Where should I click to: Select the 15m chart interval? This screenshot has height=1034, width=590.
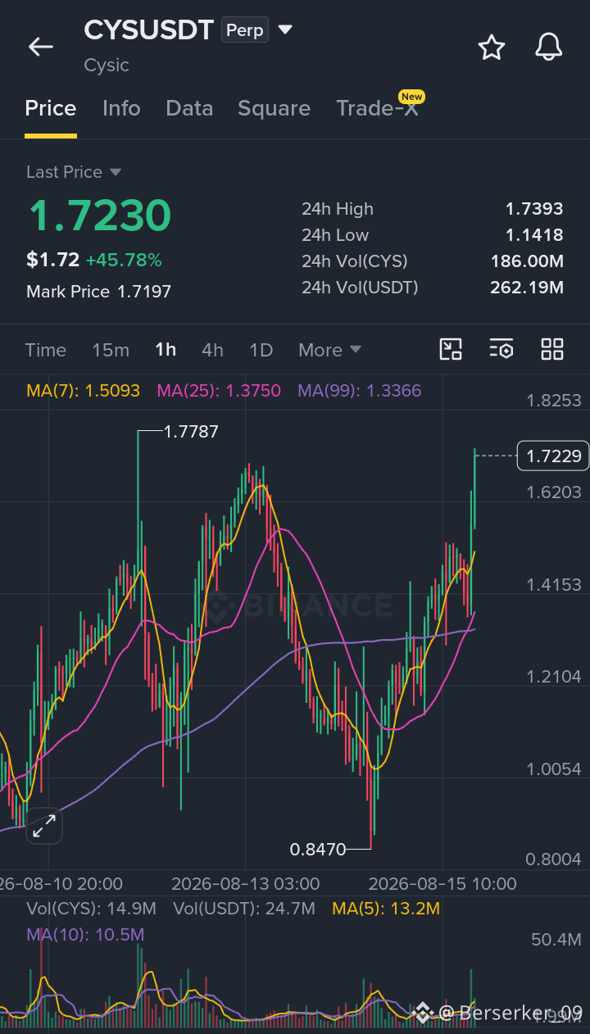[111, 350]
